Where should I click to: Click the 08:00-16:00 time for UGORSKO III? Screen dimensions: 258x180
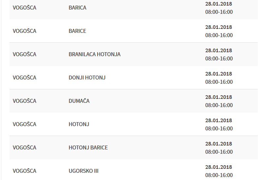click(219, 175)
